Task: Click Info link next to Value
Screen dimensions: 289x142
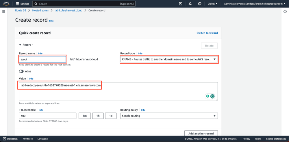Action: point(31,79)
